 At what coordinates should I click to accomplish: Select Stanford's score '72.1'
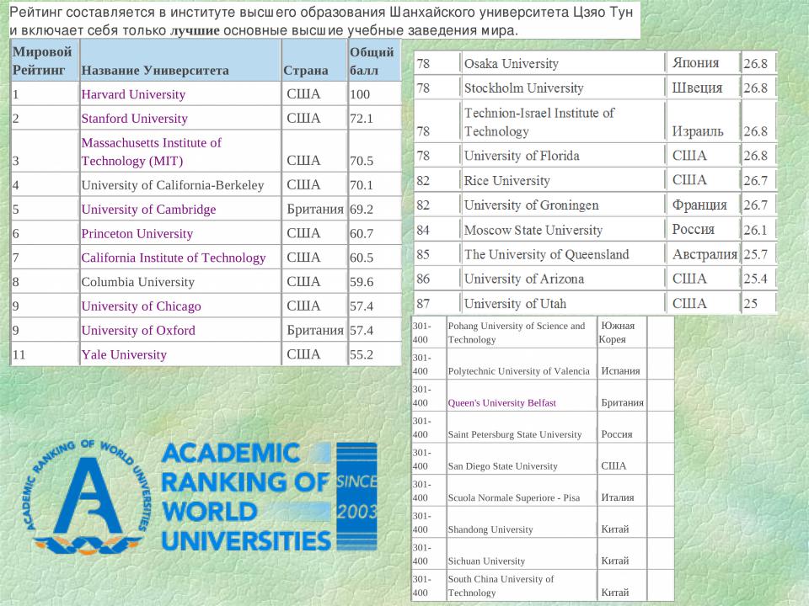pos(374,119)
